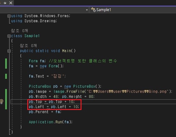
Task: Click 'Application.Run(fm);' line
Action: (51, 122)
